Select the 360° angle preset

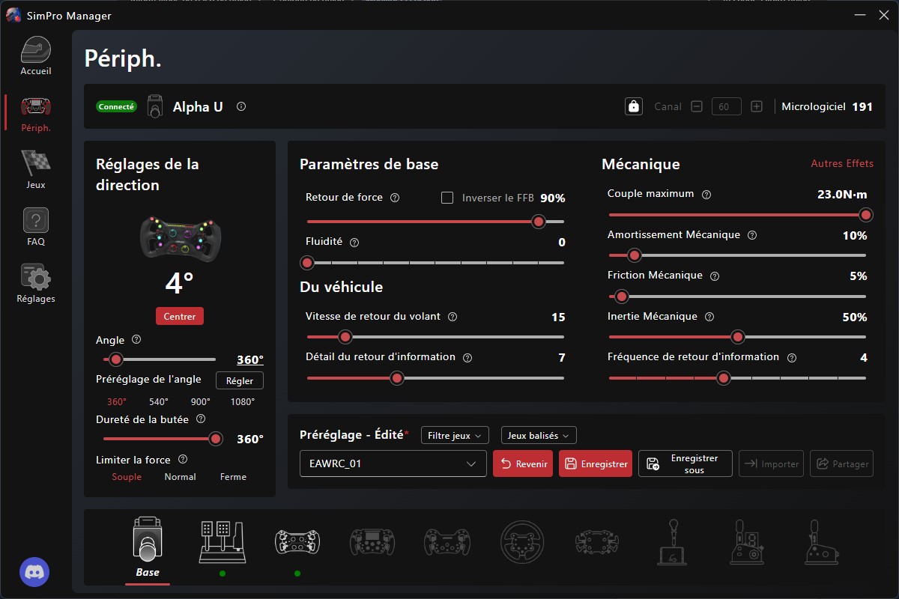(x=116, y=401)
